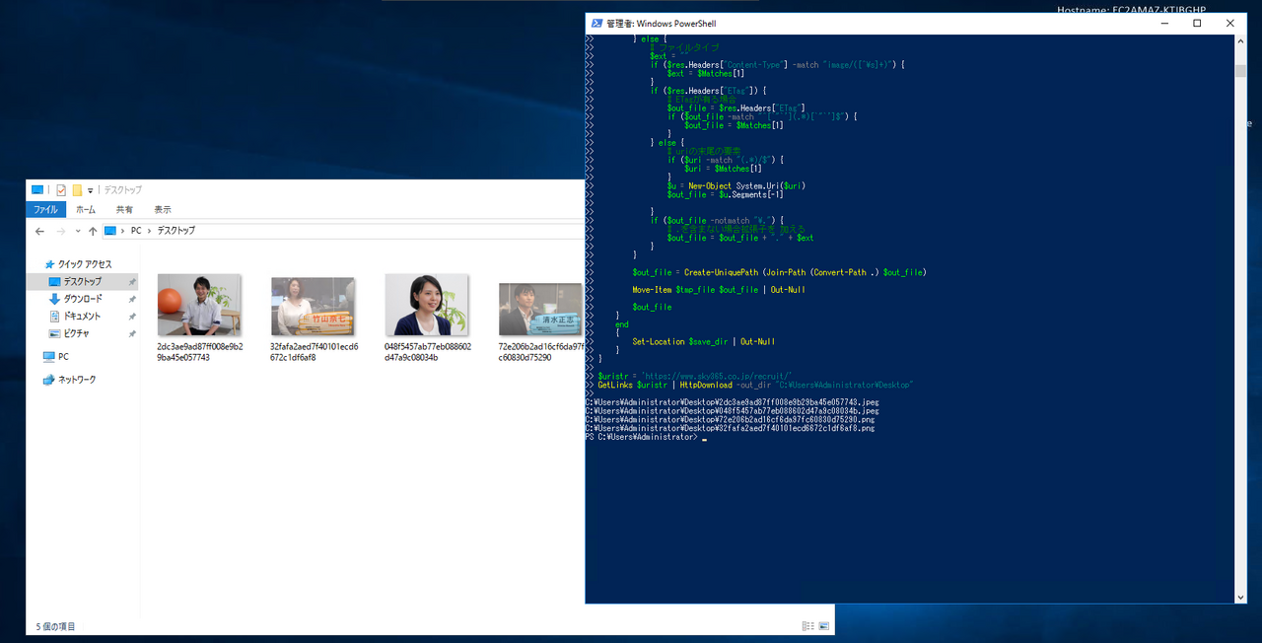Open recent locations dropdown arrow
Image resolution: width=1262 pixels, height=643 pixels.
(x=76, y=231)
